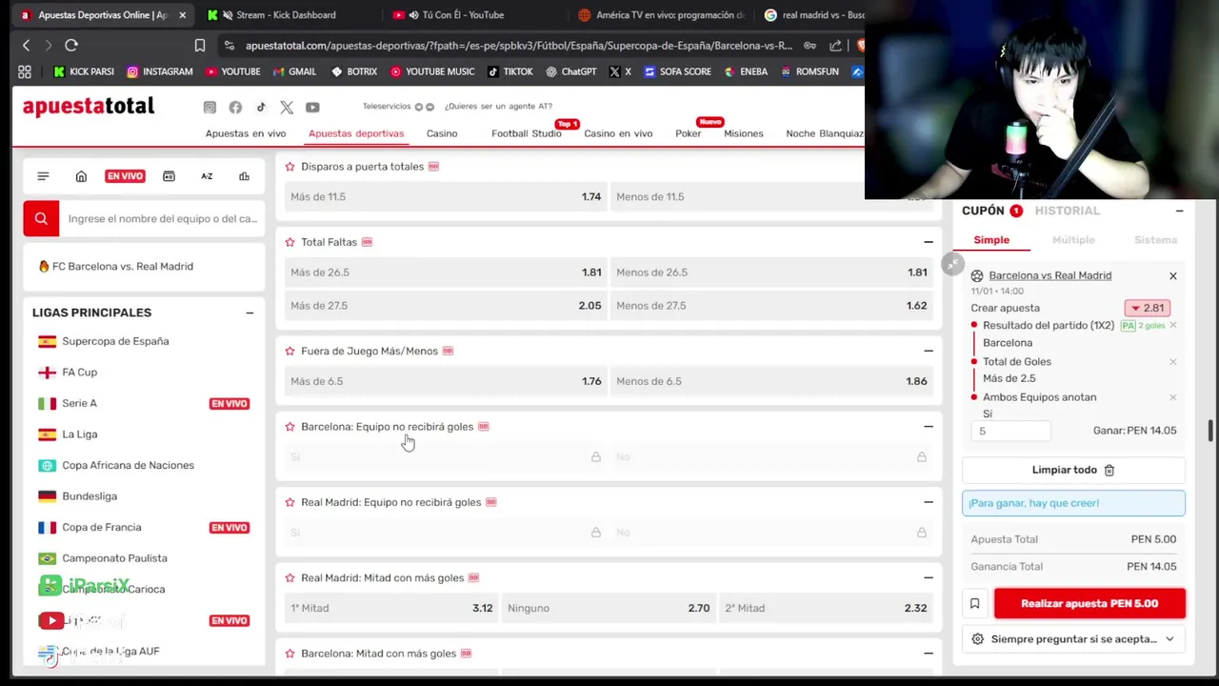1219x686 pixels.
Task: Open the browser tab grid icon in bookmarks bar
Action: click(25, 71)
